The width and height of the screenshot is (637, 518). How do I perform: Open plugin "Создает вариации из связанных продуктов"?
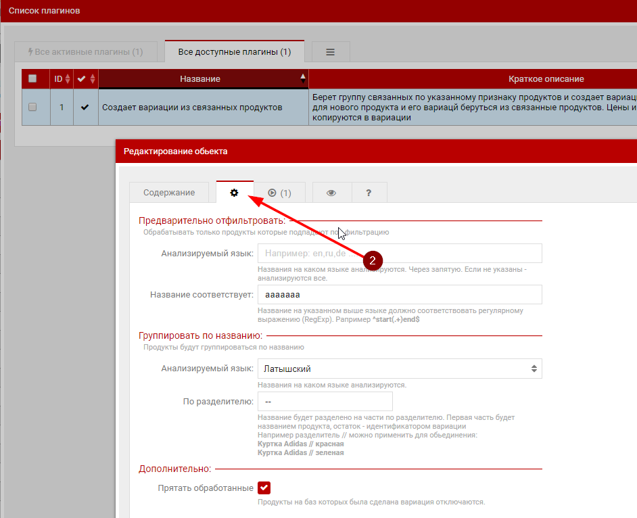point(192,107)
